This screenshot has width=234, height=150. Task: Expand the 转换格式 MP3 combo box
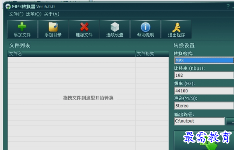[204, 60]
